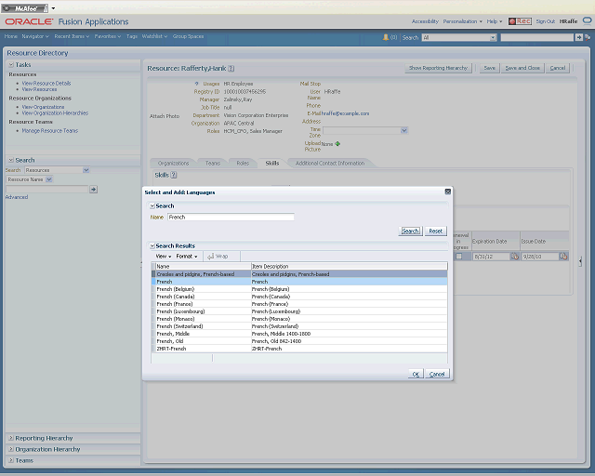Click the global search go arrow icon
Viewport: 595px width, 476px height.
click(x=578, y=37)
